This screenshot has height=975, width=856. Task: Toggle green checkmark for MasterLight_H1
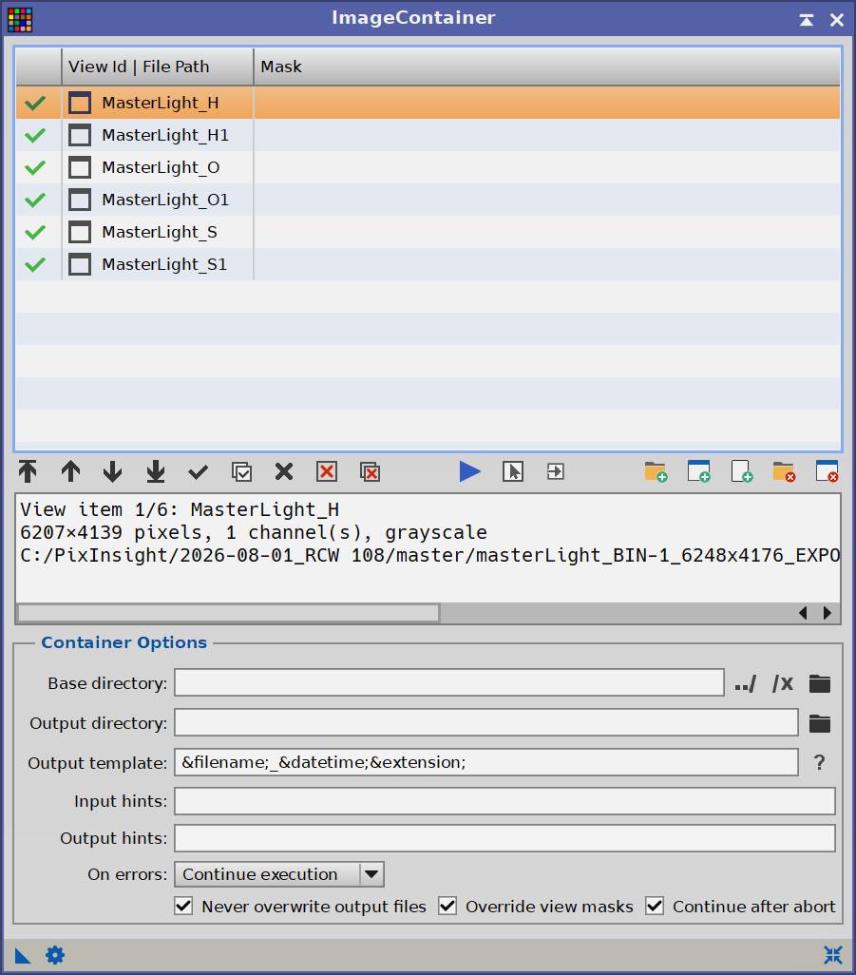pos(35,135)
